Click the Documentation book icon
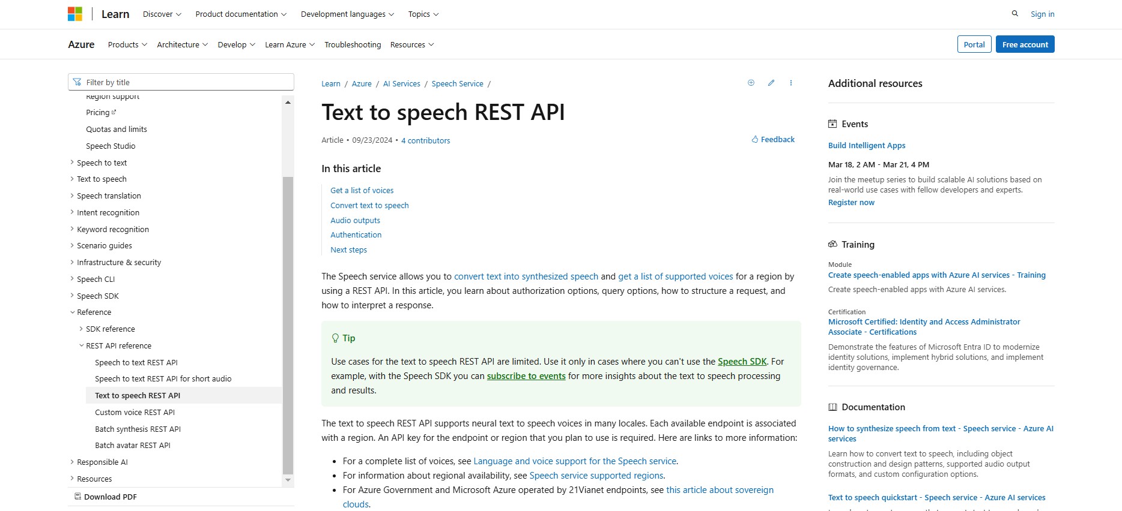This screenshot has height=511, width=1122. pyautogui.click(x=832, y=407)
